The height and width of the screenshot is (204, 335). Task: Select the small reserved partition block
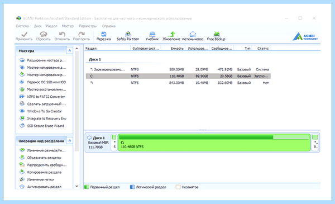(114, 143)
